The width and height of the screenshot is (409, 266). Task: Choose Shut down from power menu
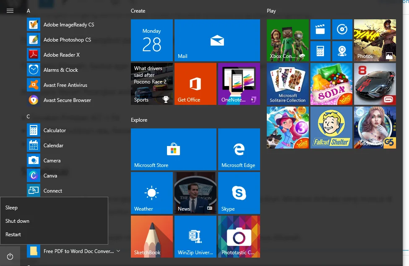pos(54,221)
